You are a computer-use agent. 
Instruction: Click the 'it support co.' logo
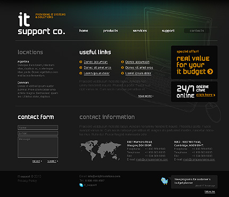click(x=42, y=23)
